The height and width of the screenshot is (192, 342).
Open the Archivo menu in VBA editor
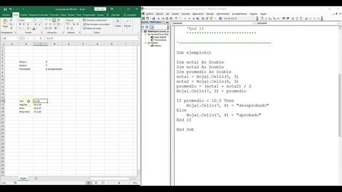point(150,14)
